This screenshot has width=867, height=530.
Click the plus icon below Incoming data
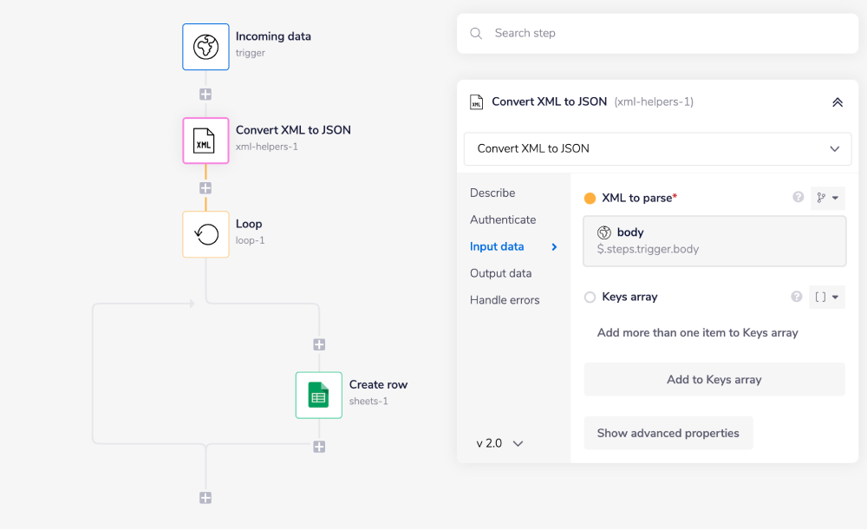[x=205, y=95]
